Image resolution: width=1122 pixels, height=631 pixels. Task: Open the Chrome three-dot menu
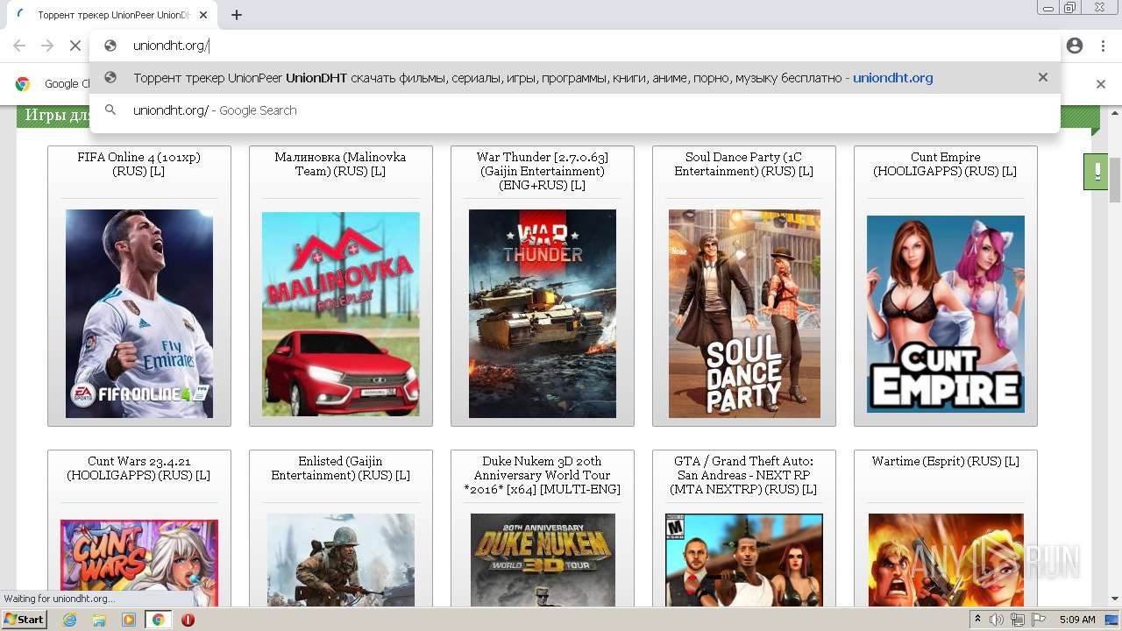[1103, 46]
